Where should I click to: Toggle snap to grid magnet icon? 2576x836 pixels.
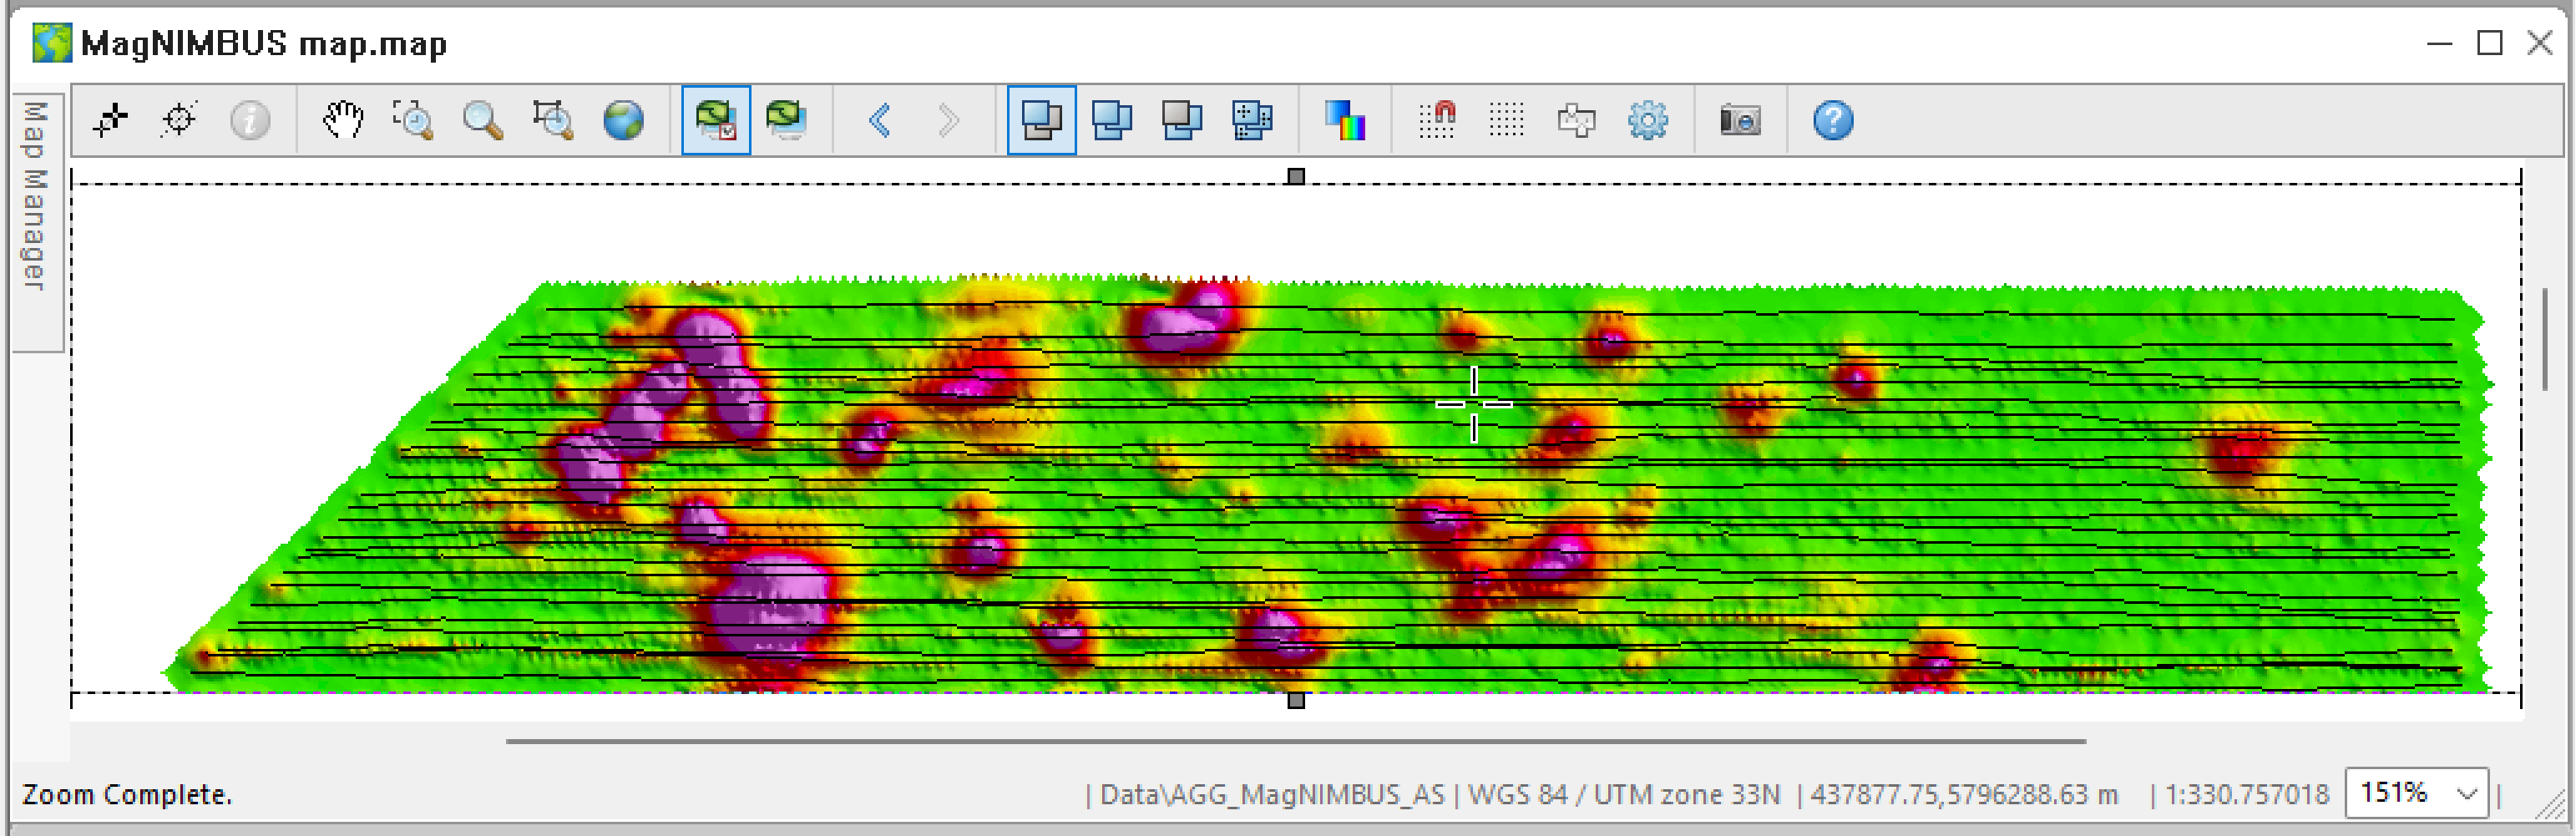coord(1438,120)
